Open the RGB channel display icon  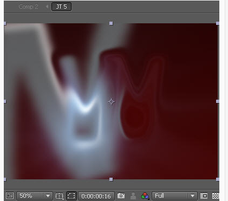tap(145, 196)
